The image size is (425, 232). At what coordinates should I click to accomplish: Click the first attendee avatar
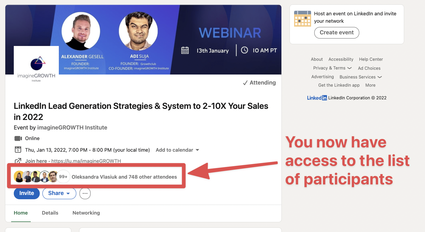point(19,177)
